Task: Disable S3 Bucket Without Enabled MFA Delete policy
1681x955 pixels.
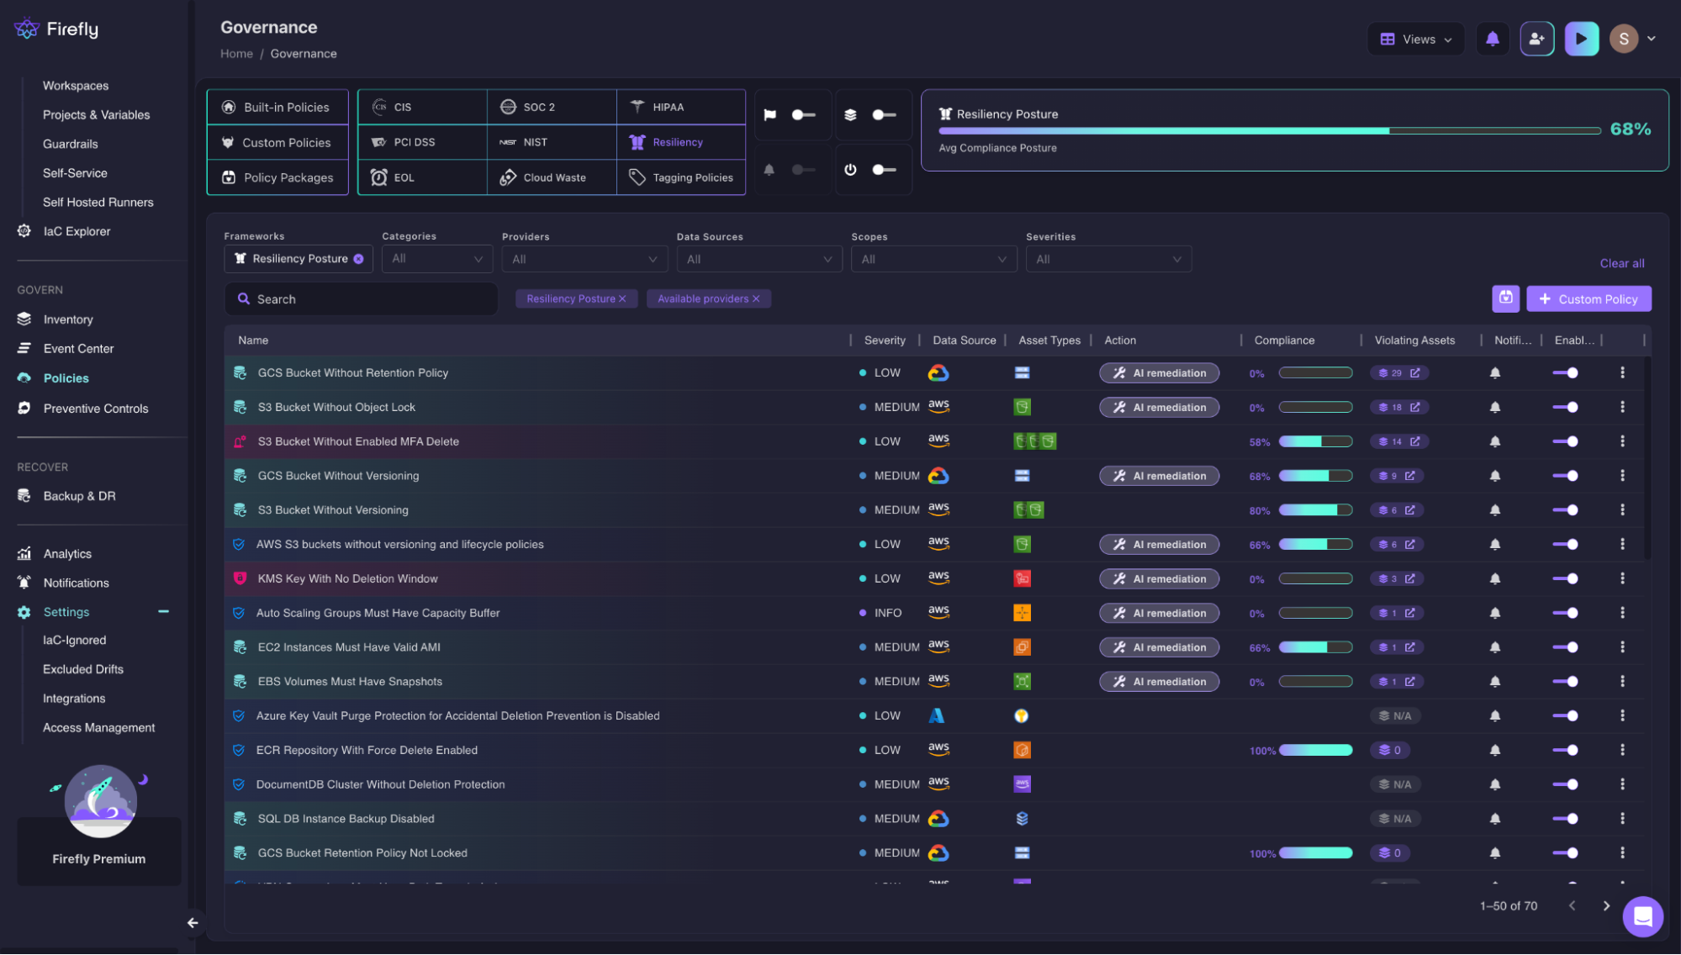Action: point(1565,441)
